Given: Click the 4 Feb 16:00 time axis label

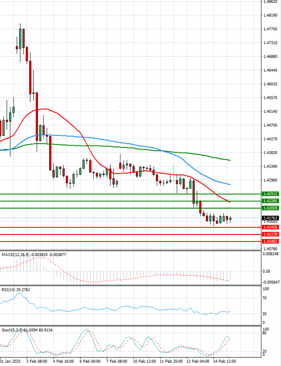Looking at the screenshot, I should pyautogui.click(x=64, y=361).
